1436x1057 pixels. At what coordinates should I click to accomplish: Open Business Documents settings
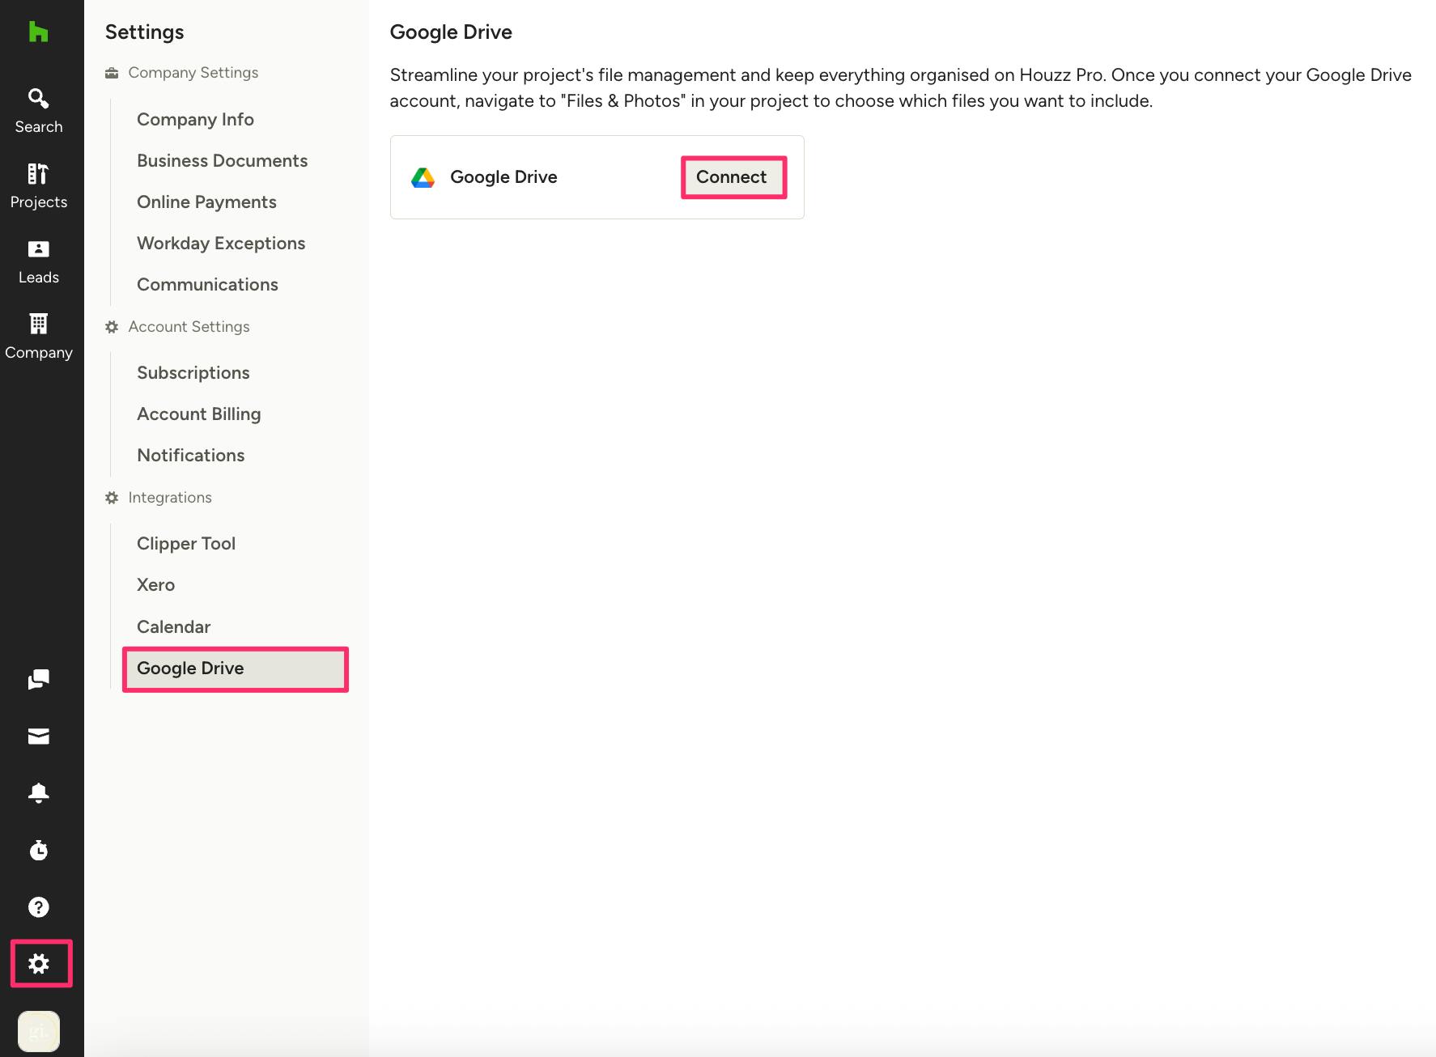pos(222,161)
